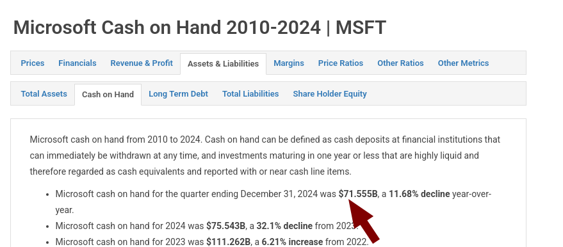Switch to the Other Metrics tab

[463, 63]
